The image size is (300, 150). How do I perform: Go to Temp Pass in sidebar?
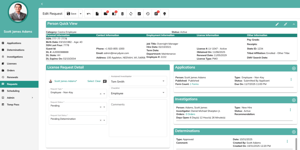13,104
